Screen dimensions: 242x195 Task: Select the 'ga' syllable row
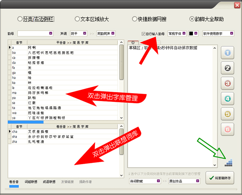(x=64, y=73)
